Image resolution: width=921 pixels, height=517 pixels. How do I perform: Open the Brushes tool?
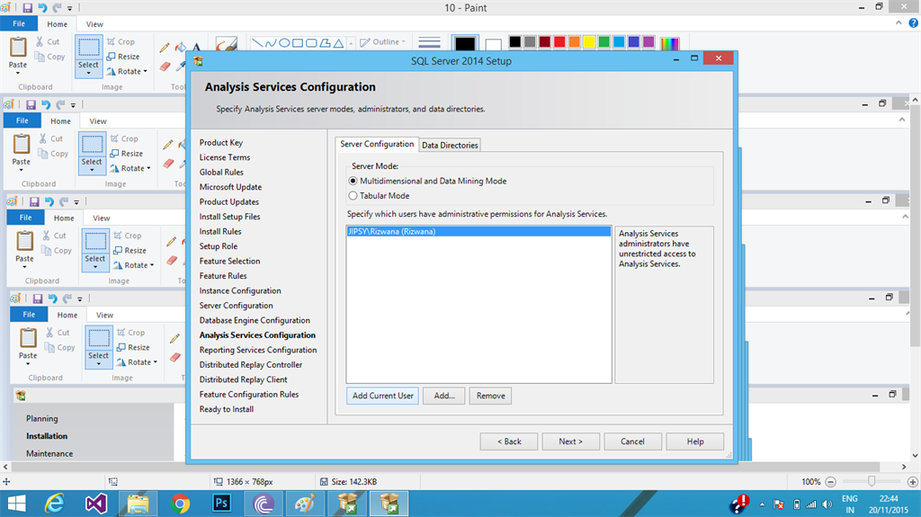coord(226,45)
